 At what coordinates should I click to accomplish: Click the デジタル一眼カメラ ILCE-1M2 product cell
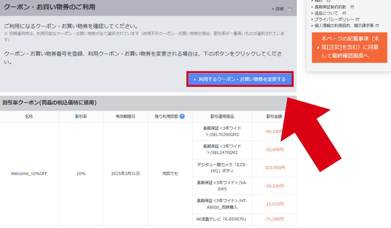tap(222, 168)
